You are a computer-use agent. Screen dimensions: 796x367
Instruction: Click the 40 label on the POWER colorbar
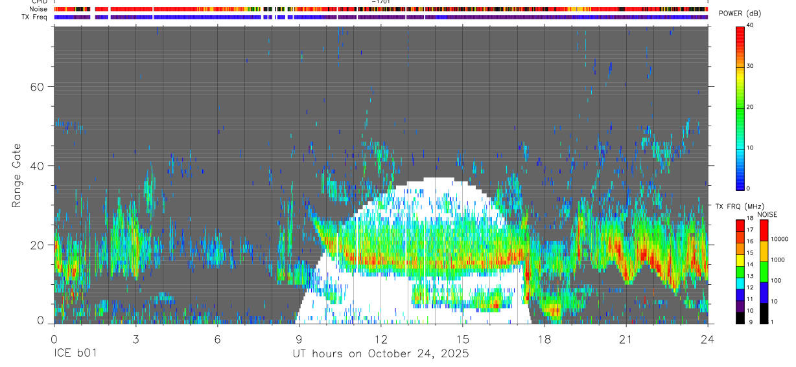coord(750,26)
